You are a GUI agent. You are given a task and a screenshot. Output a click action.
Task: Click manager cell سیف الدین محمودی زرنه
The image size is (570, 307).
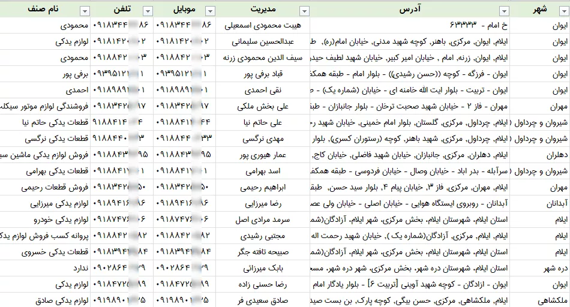(x=263, y=58)
